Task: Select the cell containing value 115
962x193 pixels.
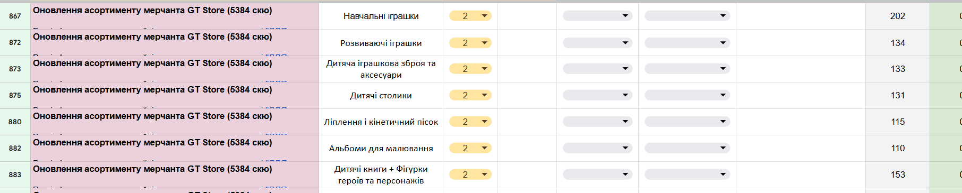Action: tap(898, 122)
